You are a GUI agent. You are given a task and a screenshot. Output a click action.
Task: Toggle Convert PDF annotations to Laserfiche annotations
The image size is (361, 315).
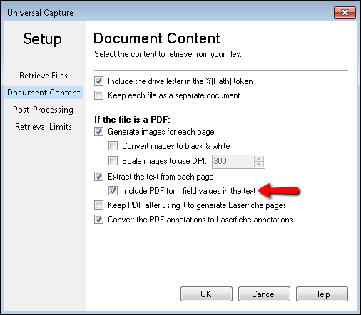[98, 220]
